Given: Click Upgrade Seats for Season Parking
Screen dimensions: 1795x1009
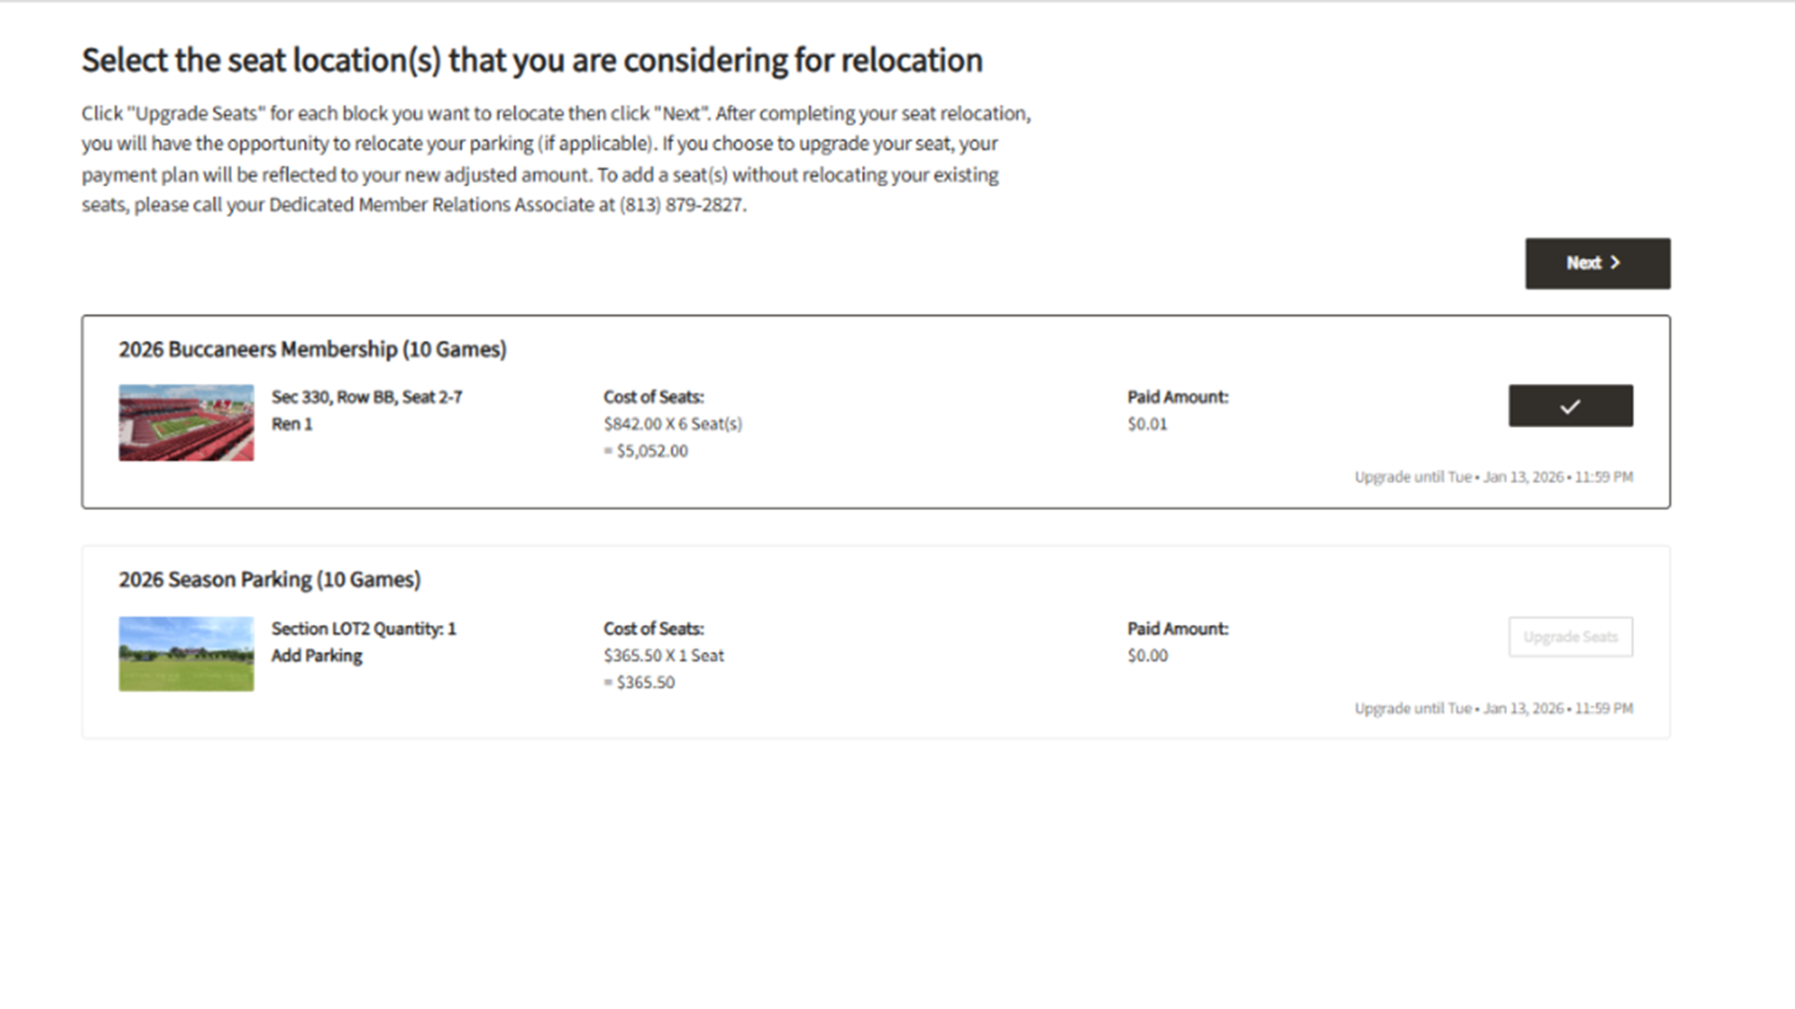Looking at the screenshot, I should pos(1570,637).
